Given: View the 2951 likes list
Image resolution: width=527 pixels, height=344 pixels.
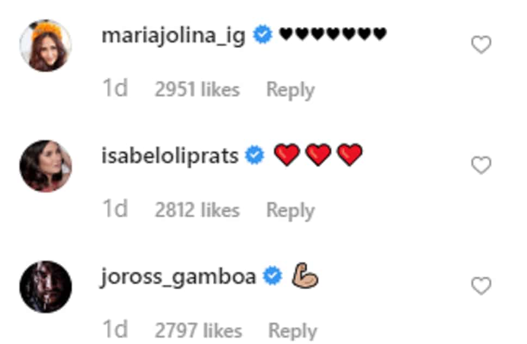Looking at the screenshot, I should pos(197,90).
